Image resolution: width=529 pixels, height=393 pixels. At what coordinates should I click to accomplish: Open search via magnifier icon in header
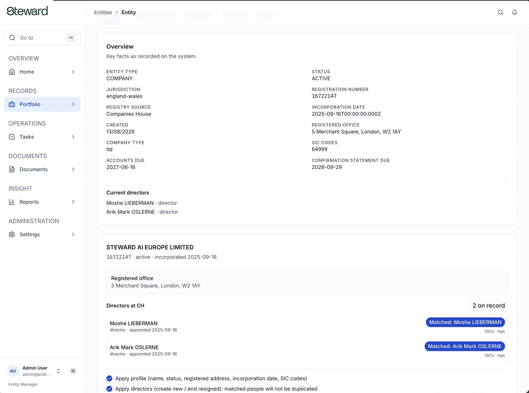point(500,12)
